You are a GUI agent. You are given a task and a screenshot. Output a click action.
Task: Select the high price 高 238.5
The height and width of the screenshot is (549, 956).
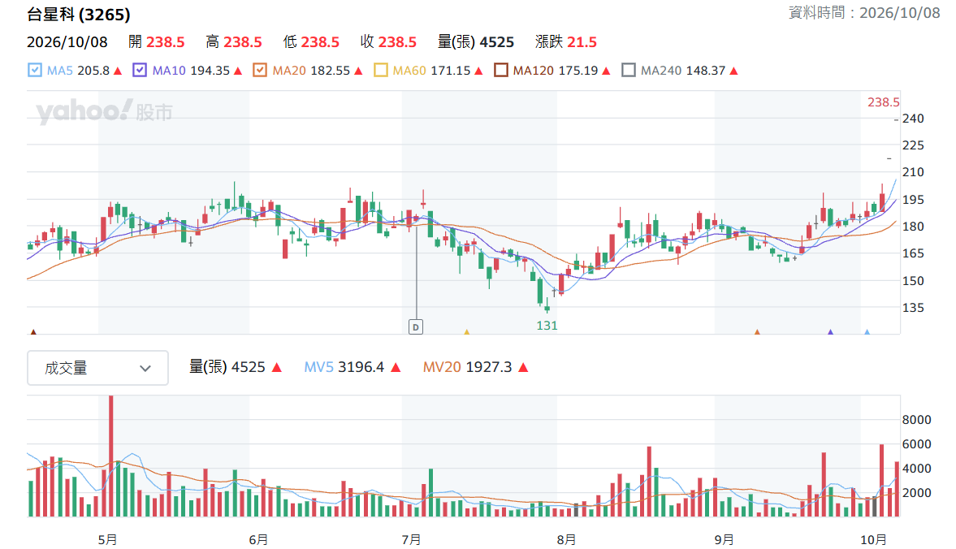coord(233,42)
